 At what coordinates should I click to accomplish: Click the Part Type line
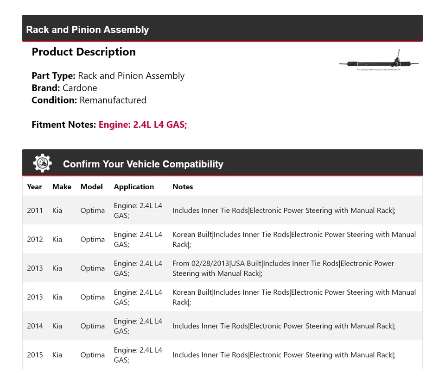[x=108, y=76]
